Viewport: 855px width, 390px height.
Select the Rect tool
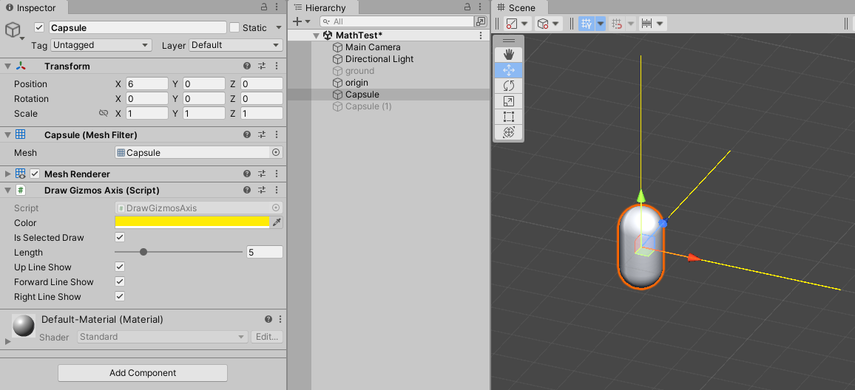point(508,117)
